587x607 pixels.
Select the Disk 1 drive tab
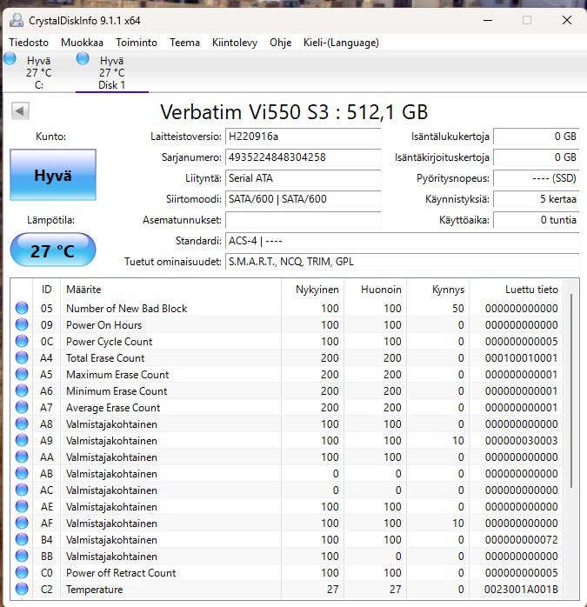pyautogui.click(x=112, y=72)
